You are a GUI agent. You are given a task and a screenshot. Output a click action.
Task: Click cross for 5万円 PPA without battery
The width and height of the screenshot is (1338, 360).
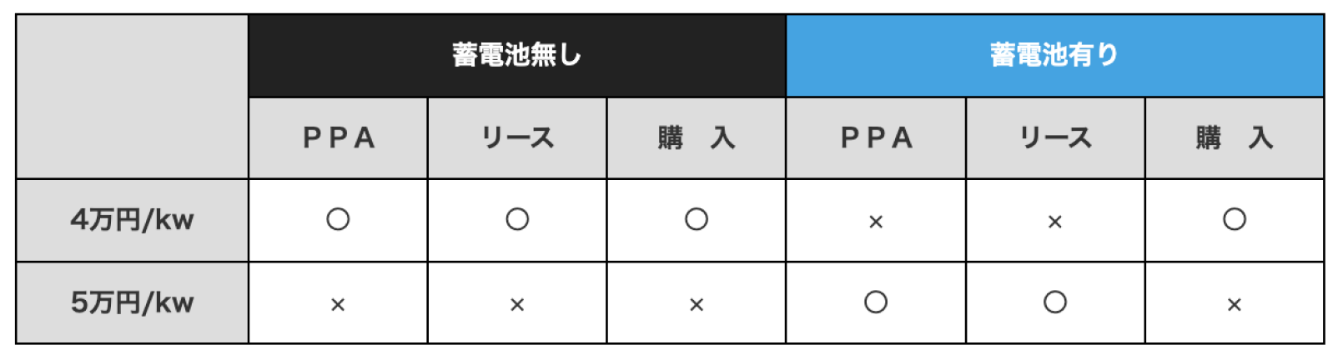[338, 305]
